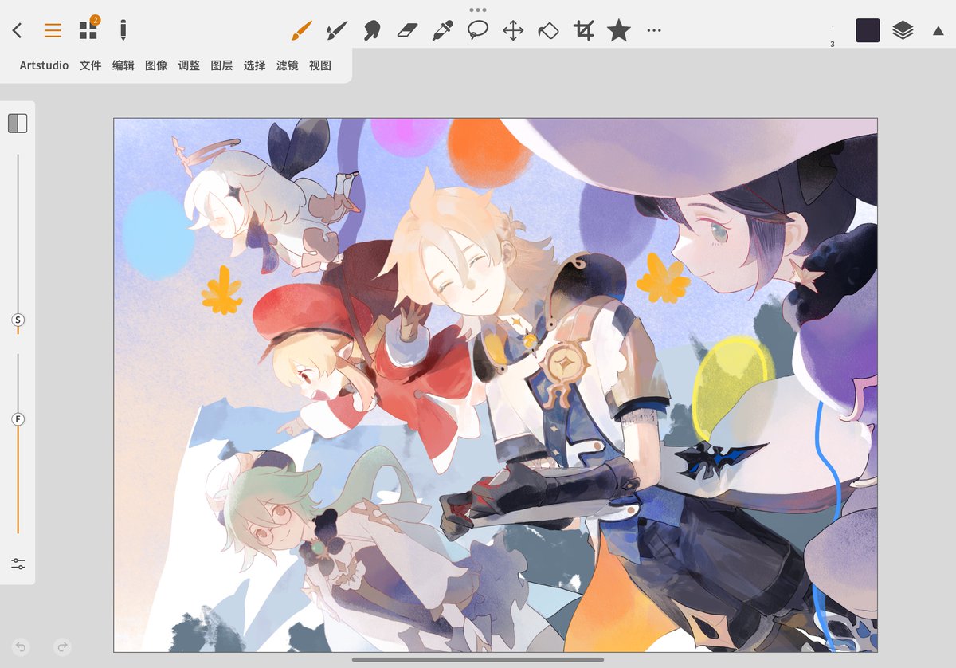The width and height of the screenshot is (956, 668).
Task: Open the 滤镜 menu
Action: (x=287, y=65)
